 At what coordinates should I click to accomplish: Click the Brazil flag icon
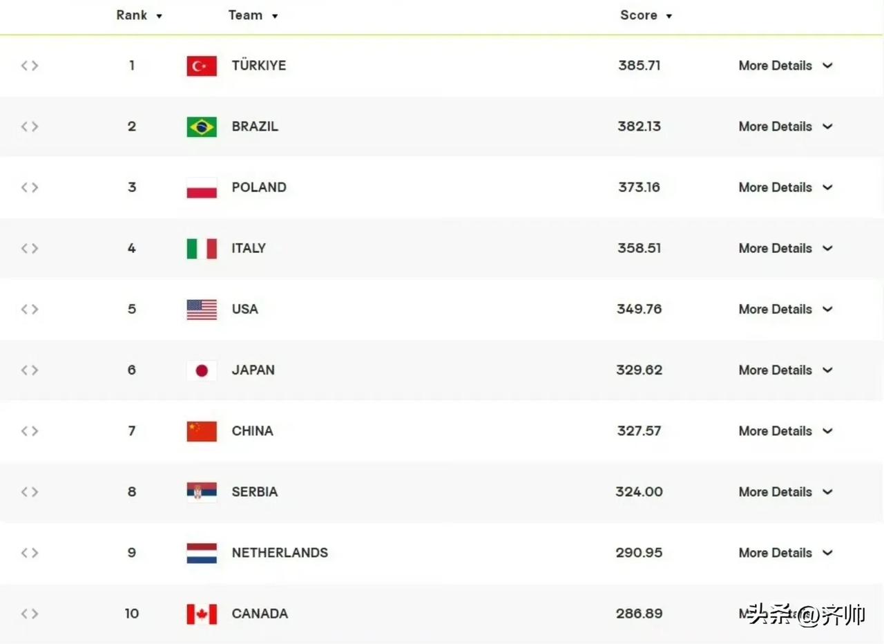202,126
